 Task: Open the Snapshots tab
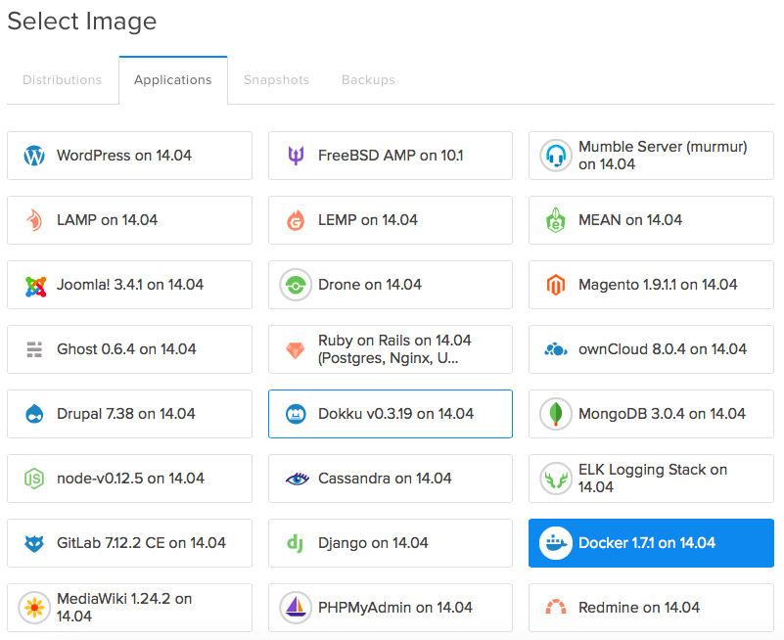click(276, 80)
